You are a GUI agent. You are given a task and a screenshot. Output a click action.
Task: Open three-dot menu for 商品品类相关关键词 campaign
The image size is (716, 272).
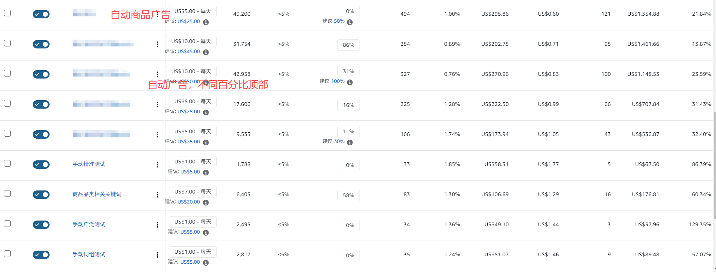point(157,194)
